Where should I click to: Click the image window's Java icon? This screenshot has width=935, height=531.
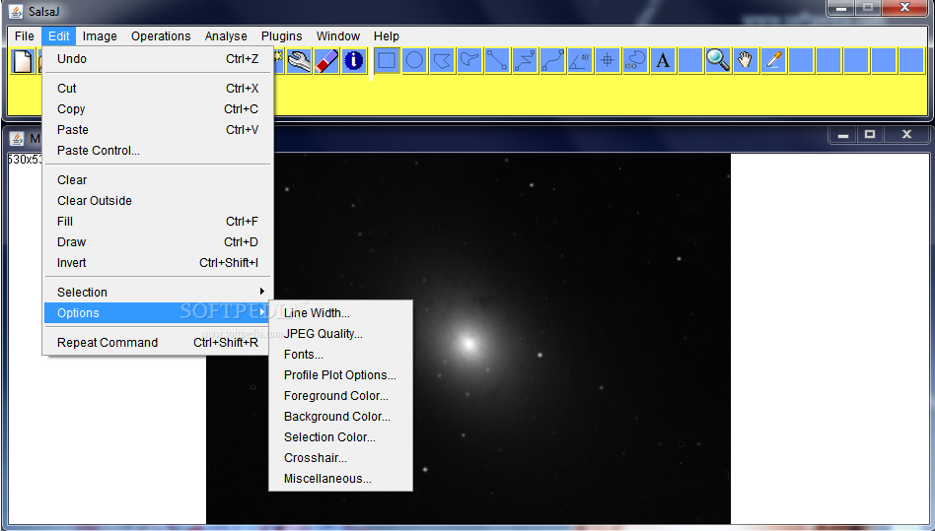tap(17, 139)
